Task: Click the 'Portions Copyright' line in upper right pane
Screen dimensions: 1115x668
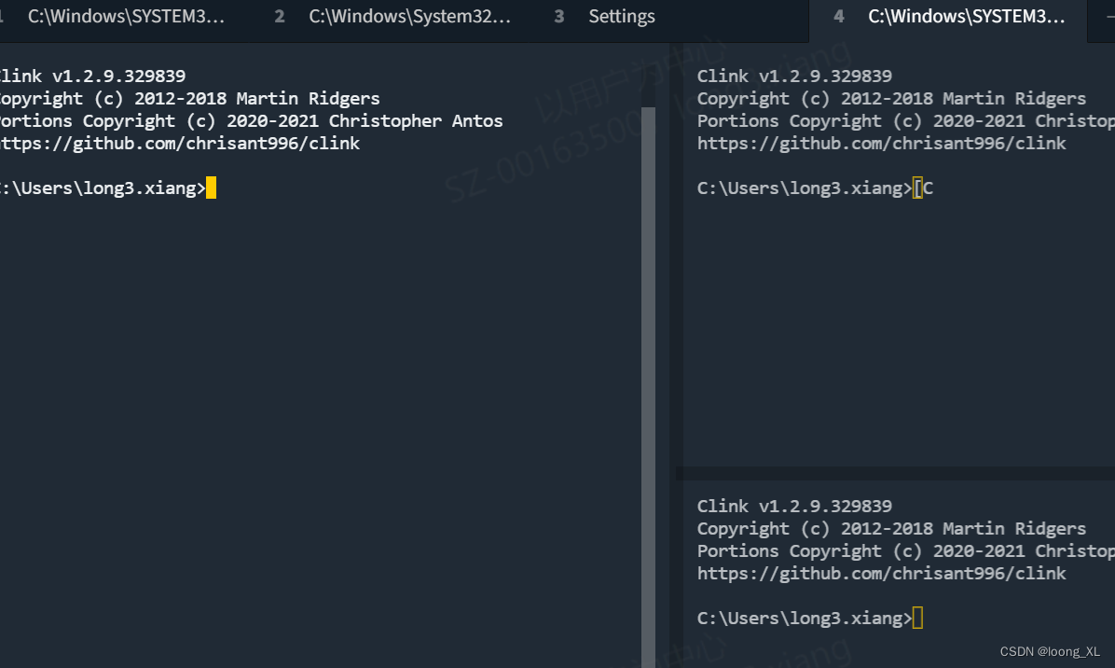Action: click(x=906, y=121)
